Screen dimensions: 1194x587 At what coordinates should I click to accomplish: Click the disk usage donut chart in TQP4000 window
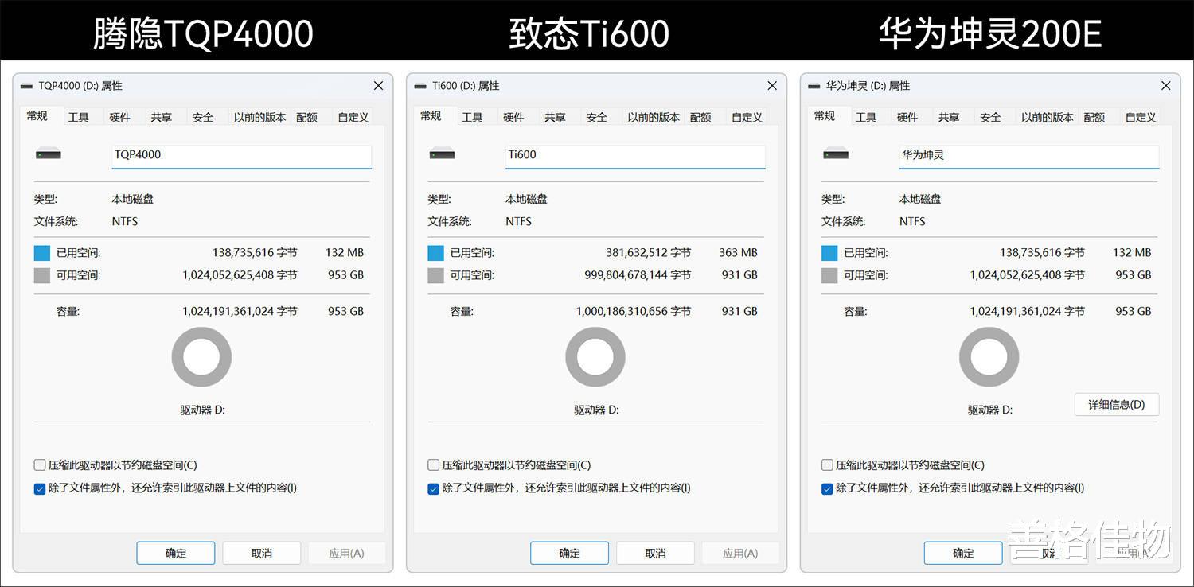click(201, 357)
